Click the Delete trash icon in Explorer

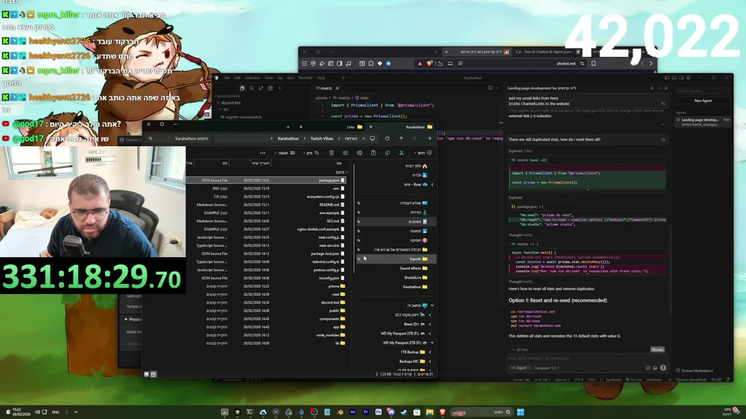point(332,153)
